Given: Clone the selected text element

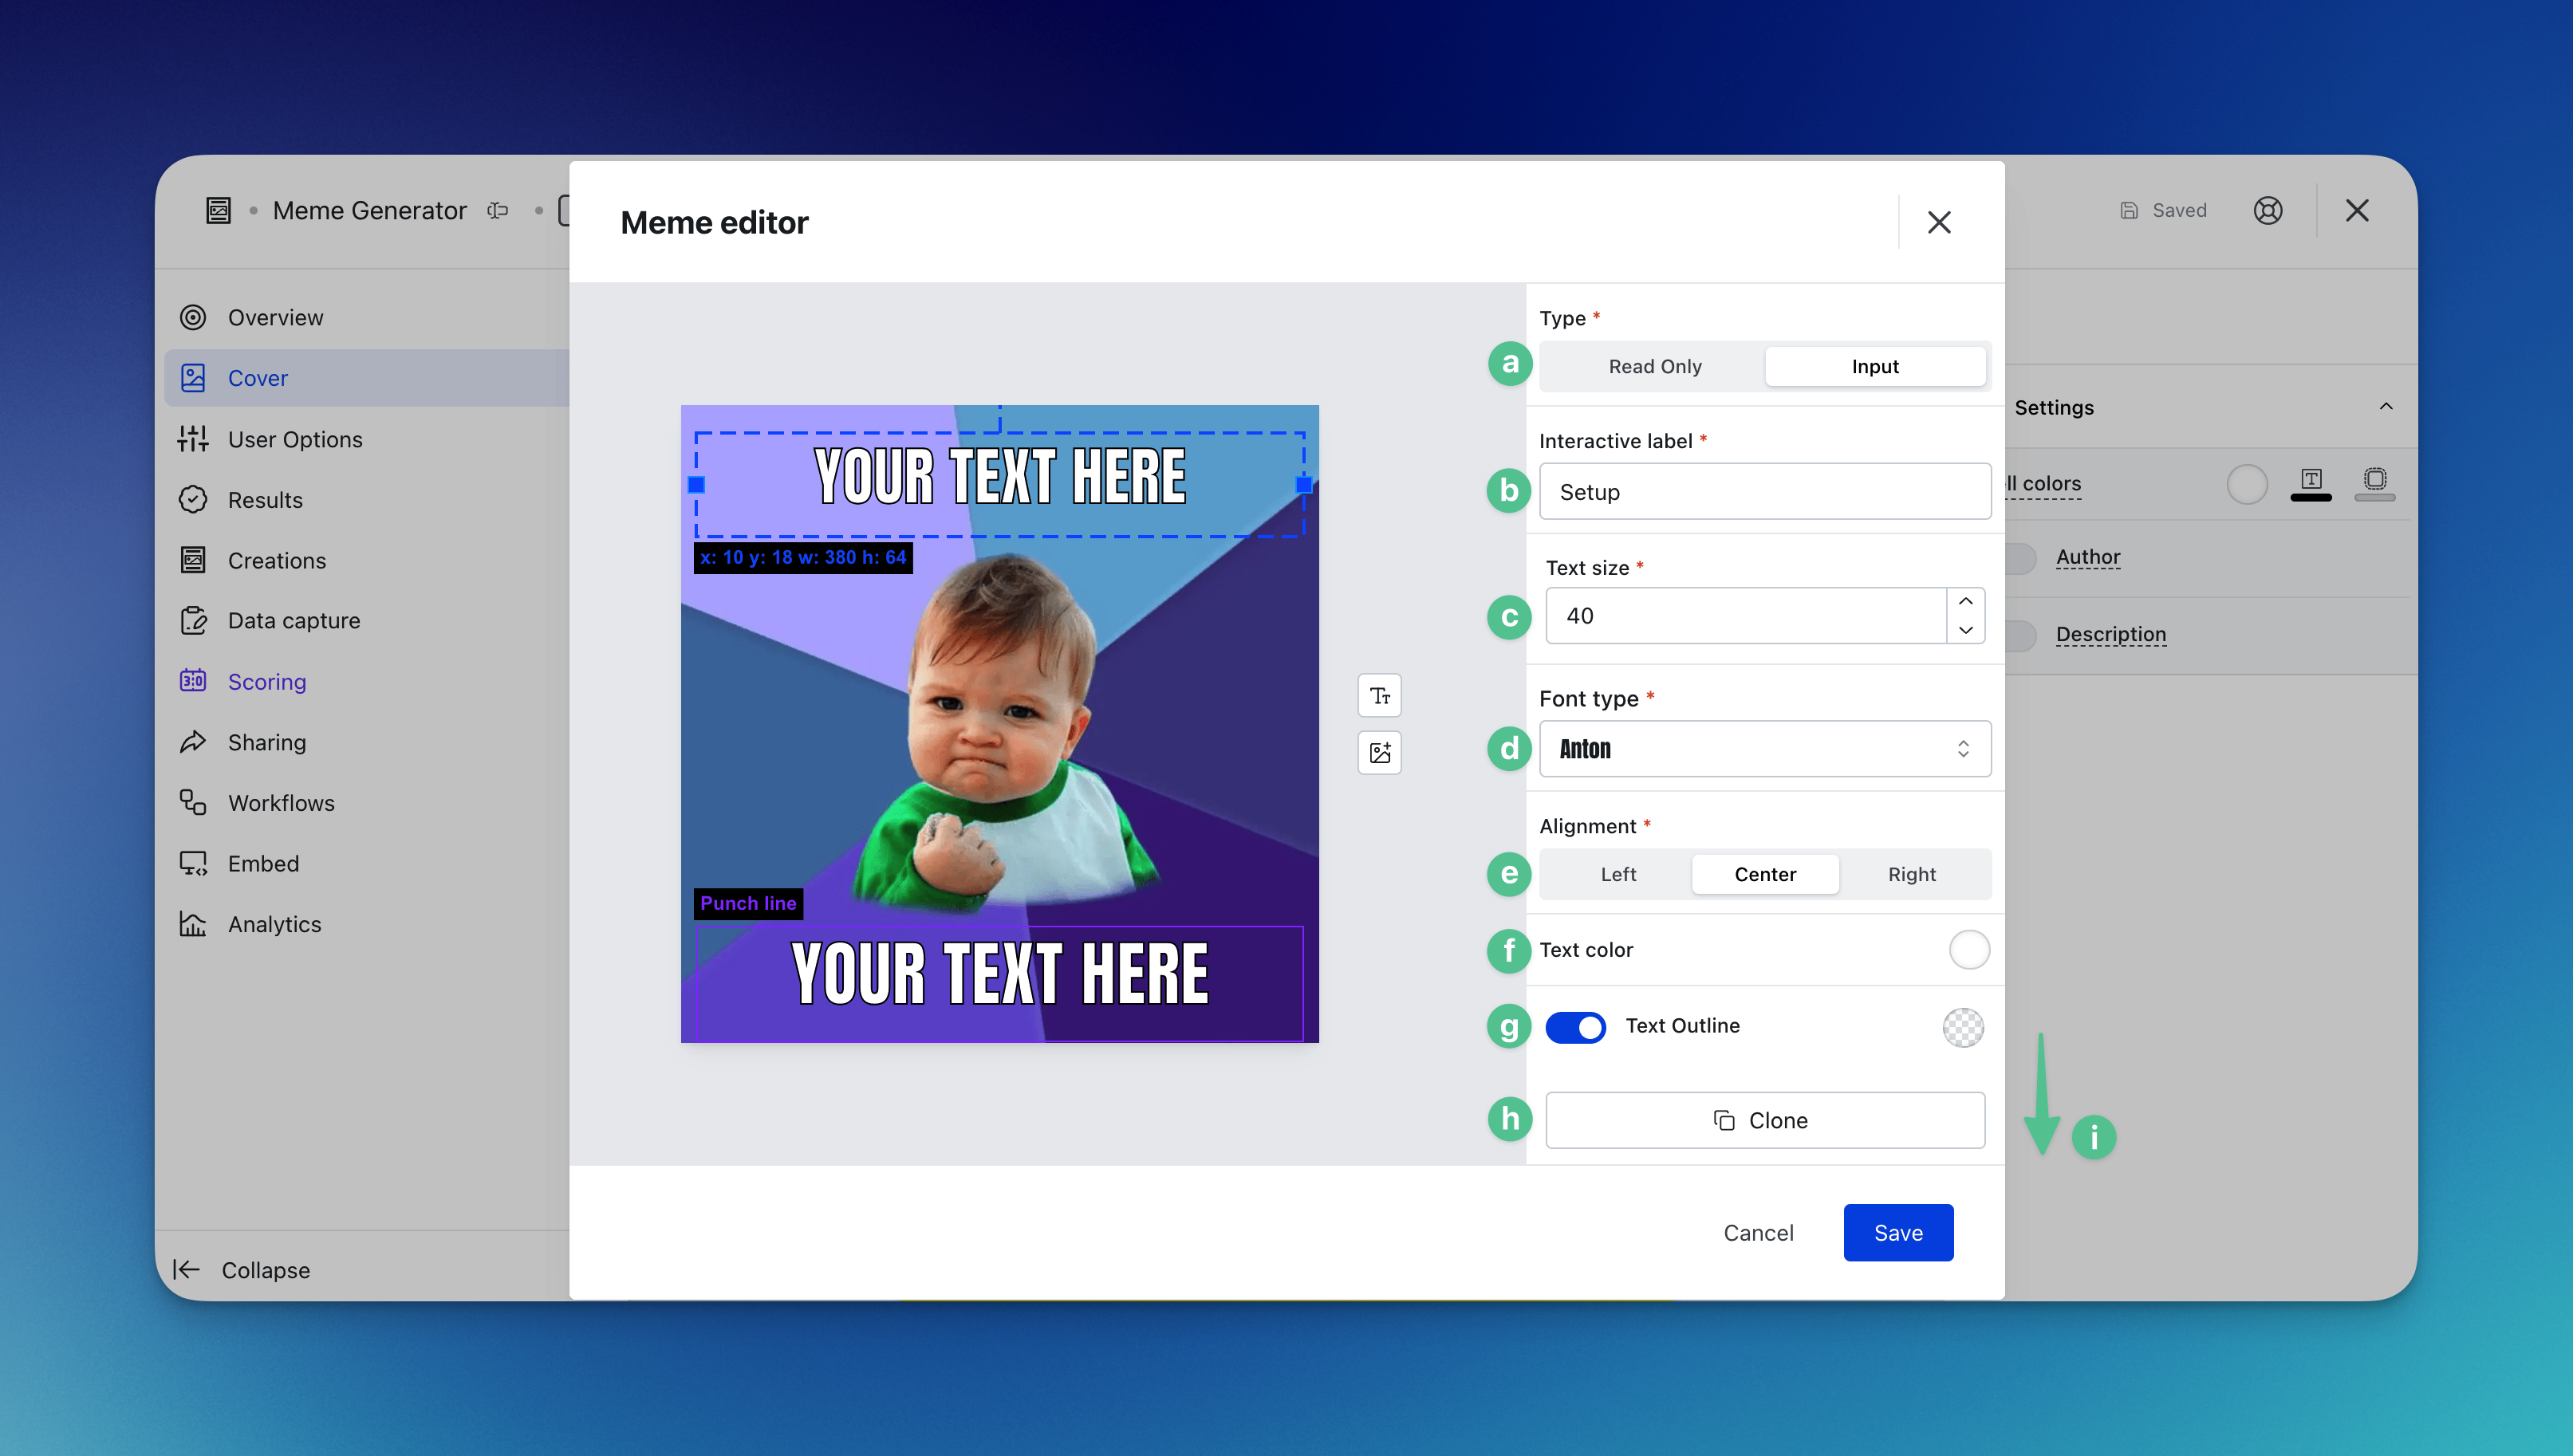Looking at the screenshot, I should click(x=1764, y=1120).
